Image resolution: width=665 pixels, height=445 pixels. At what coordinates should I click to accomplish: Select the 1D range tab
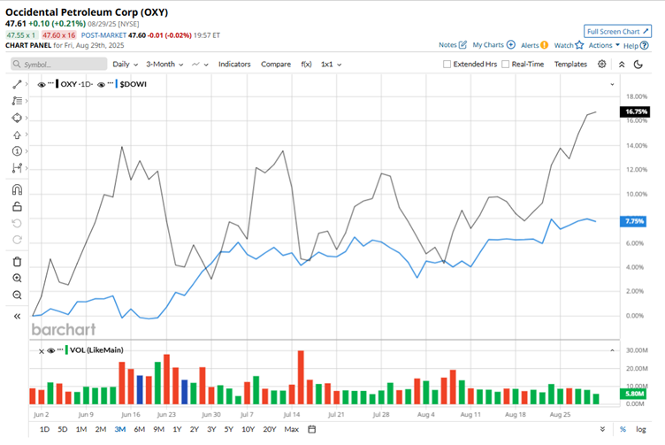(x=44, y=429)
